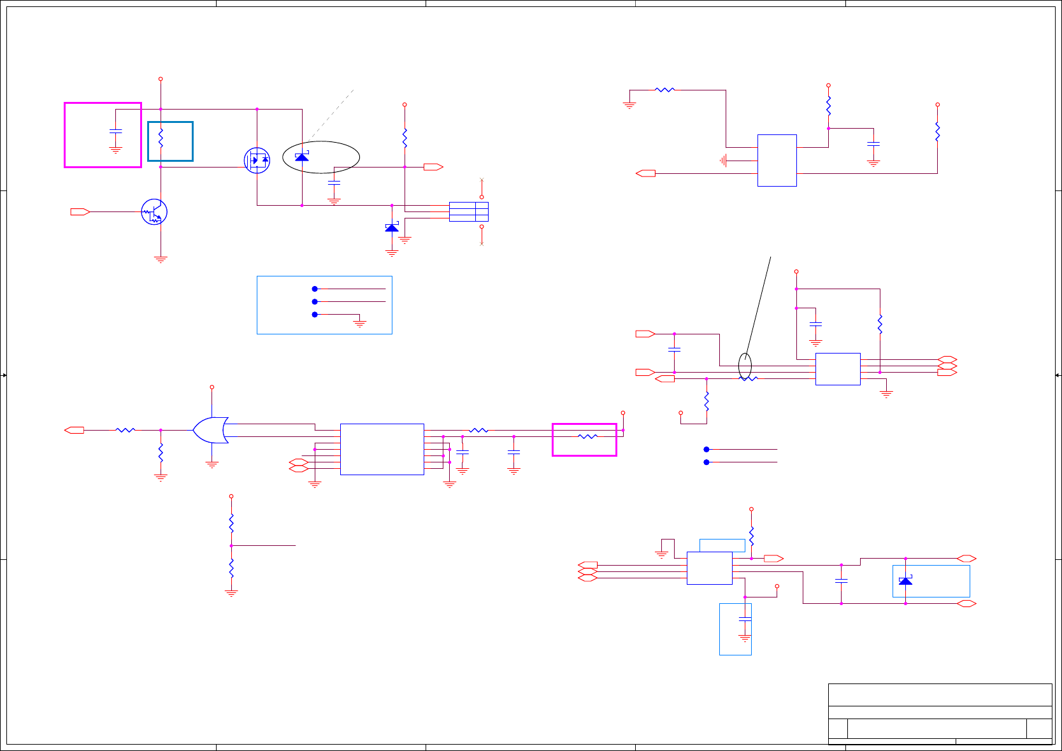Select the lower resistor of the voltage divider

point(231,568)
